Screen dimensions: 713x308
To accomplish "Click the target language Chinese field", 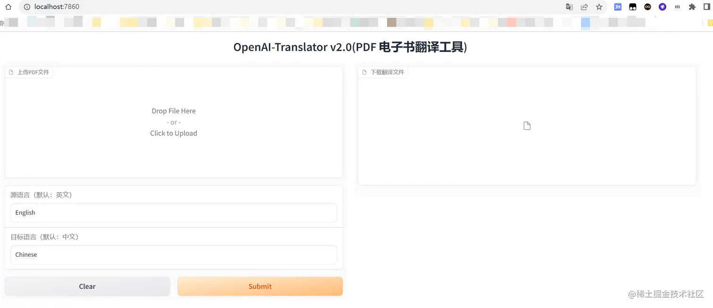I will point(174,254).
